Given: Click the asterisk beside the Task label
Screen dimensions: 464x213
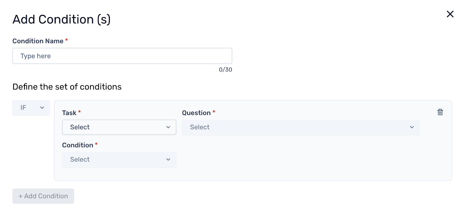Looking at the screenshot, I should coord(79,112).
